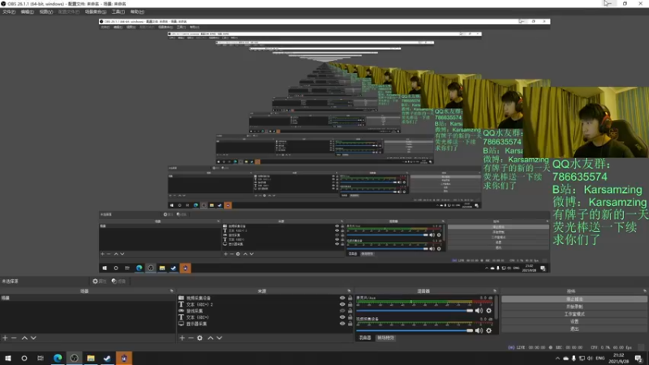
Task: Open the 帮助 (Help) menu
Action: (x=137, y=11)
